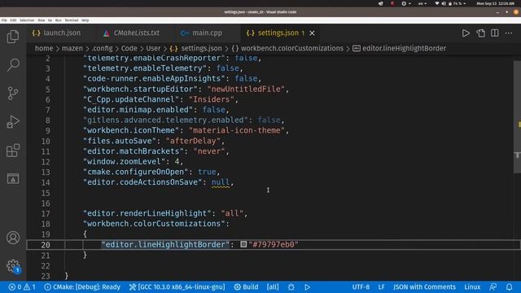Open the clock showing Mon Sep 13
Screen dimensions: 521x293
[x=496, y=3]
